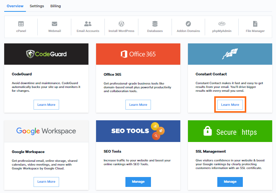
Task: Click 'Get professional email, online storage' description
Action: pos(45,164)
